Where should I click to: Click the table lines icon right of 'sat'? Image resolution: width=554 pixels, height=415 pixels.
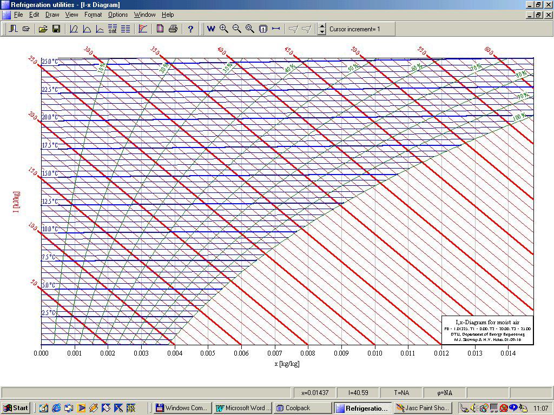[126, 29]
